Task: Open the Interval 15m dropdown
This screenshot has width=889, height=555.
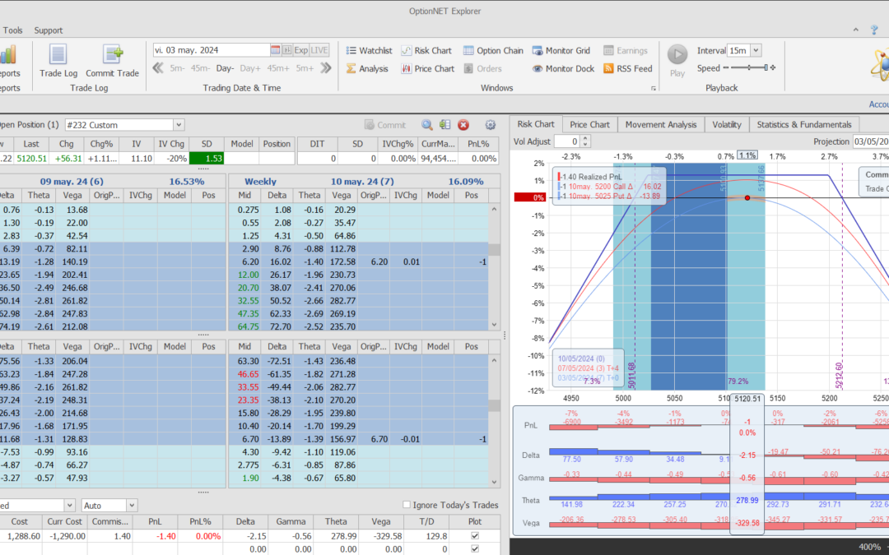Action: tap(756, 50)
